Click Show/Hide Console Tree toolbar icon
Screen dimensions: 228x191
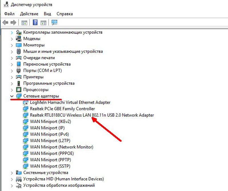pos(24,23)
